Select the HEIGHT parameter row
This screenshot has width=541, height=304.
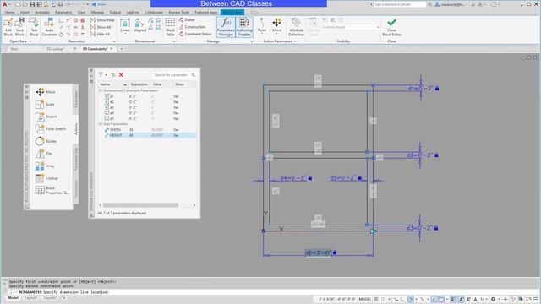pos(148,135)
